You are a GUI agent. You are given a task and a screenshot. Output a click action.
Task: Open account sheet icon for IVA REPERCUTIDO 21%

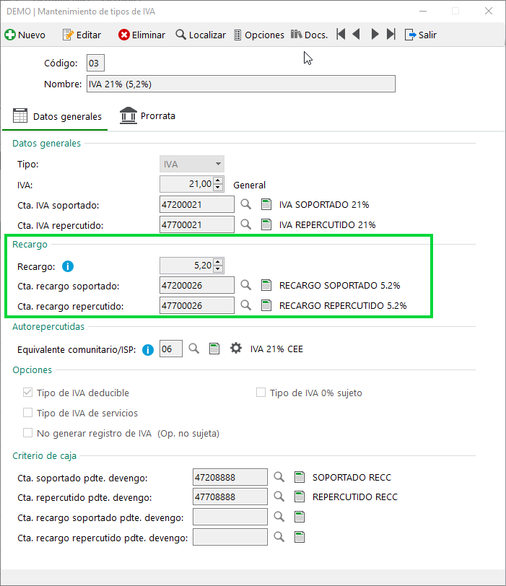click(x=266, y=224)
